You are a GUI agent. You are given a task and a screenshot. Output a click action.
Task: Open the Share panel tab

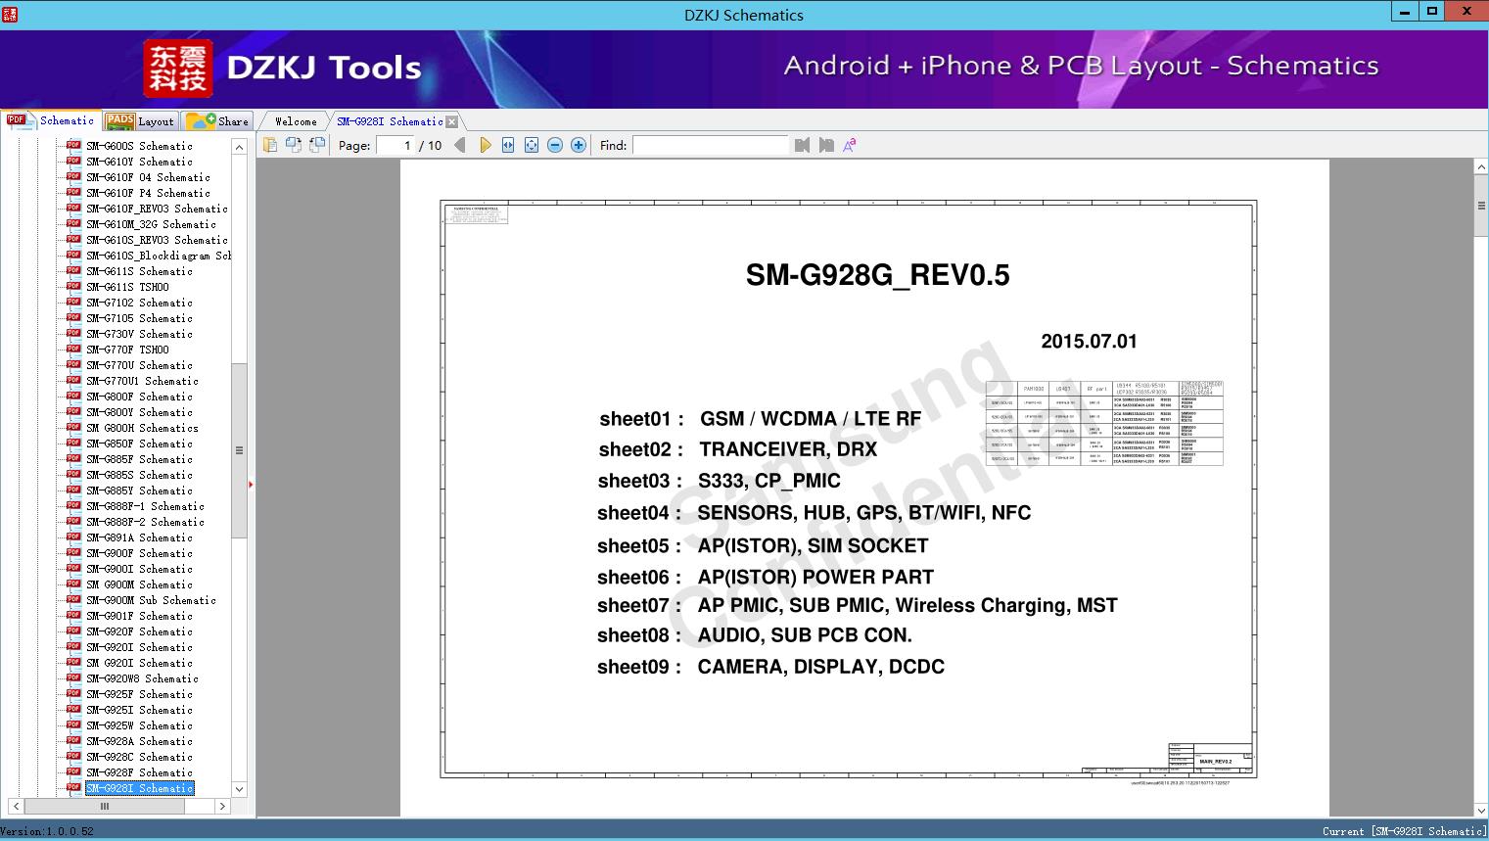218,121
